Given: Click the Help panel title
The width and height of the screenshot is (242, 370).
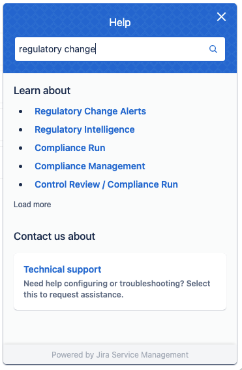Looking at the screenshot, I should [x=120, y=23].
